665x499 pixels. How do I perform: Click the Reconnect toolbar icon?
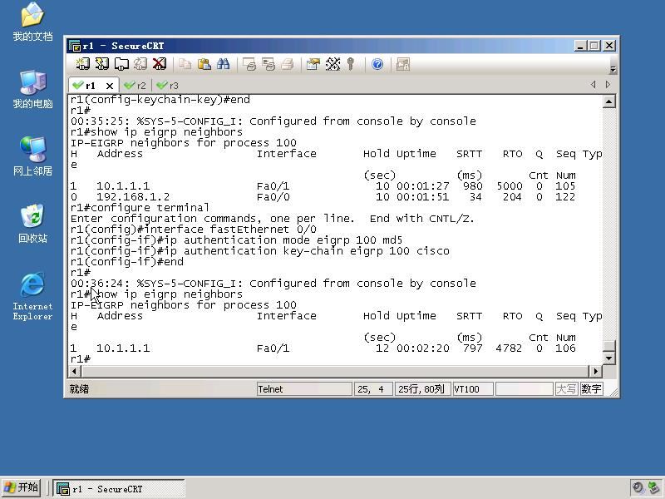[x=140, y=64]
